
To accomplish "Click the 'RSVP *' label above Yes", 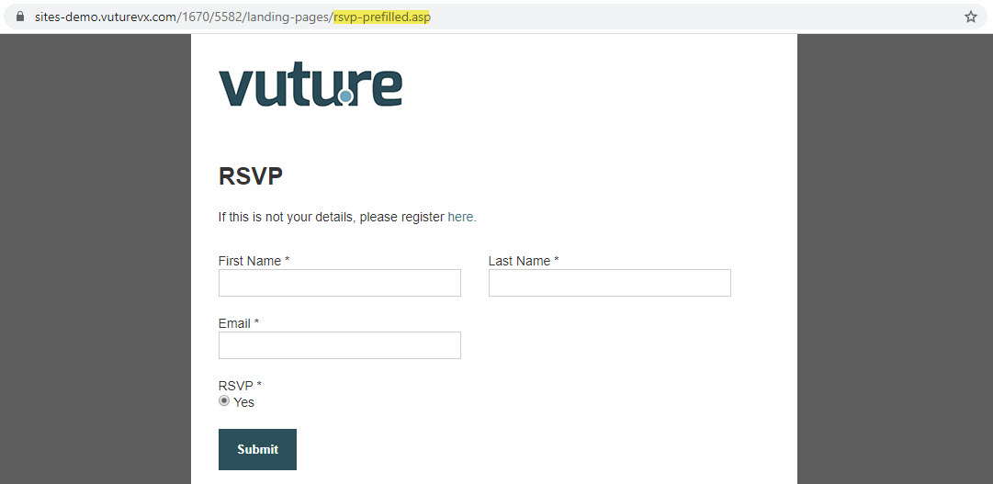I will [x=240, y=386].
